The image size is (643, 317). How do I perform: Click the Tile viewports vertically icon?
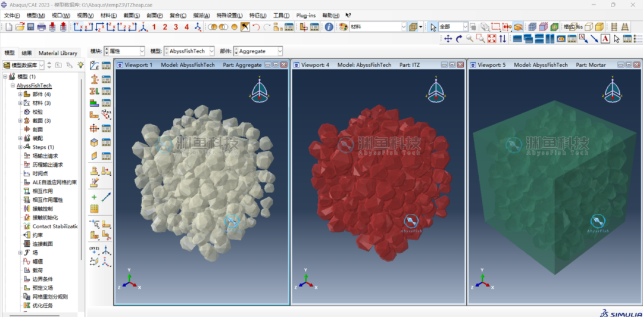pyautogui.click(x=550, y=39)
